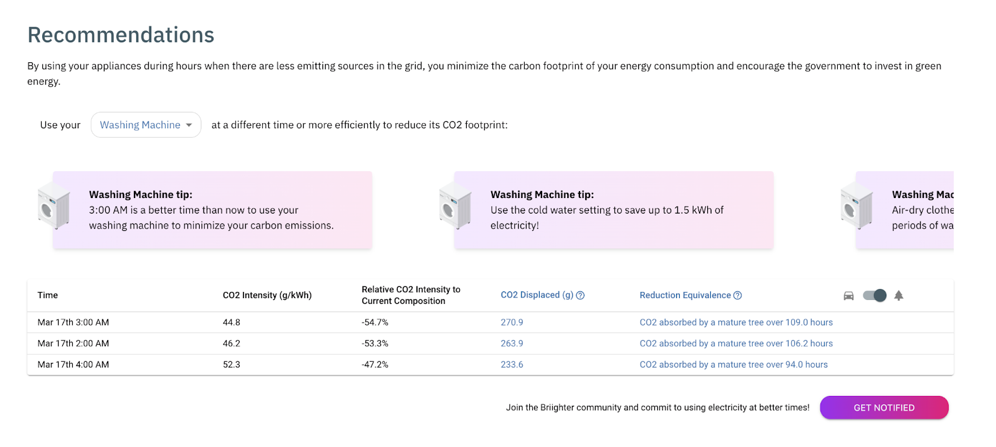This screenshot has height=447, width=996.
Task: Click the Reduction Equivalence column header
Action: click(685, 295)
